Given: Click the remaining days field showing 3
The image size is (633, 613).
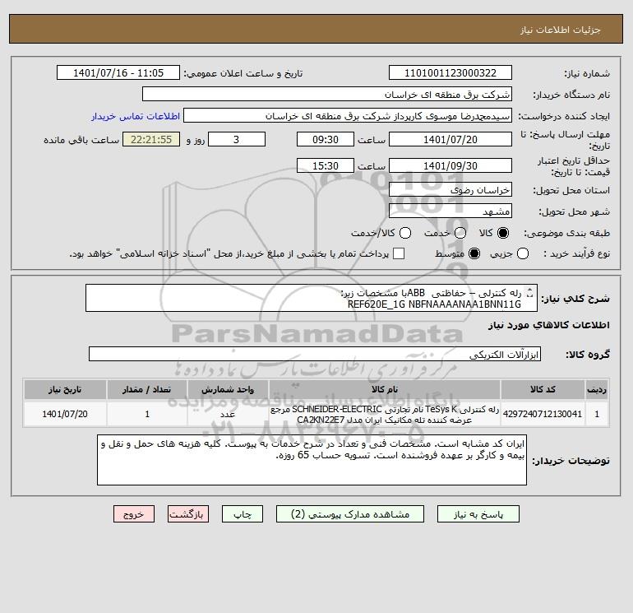Looking at the screenshot, I should [237, 139].
